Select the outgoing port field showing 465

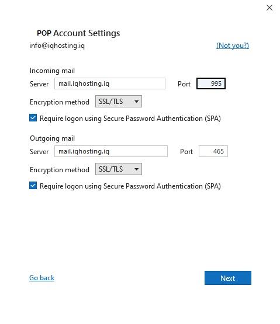[x=213, y=151]
